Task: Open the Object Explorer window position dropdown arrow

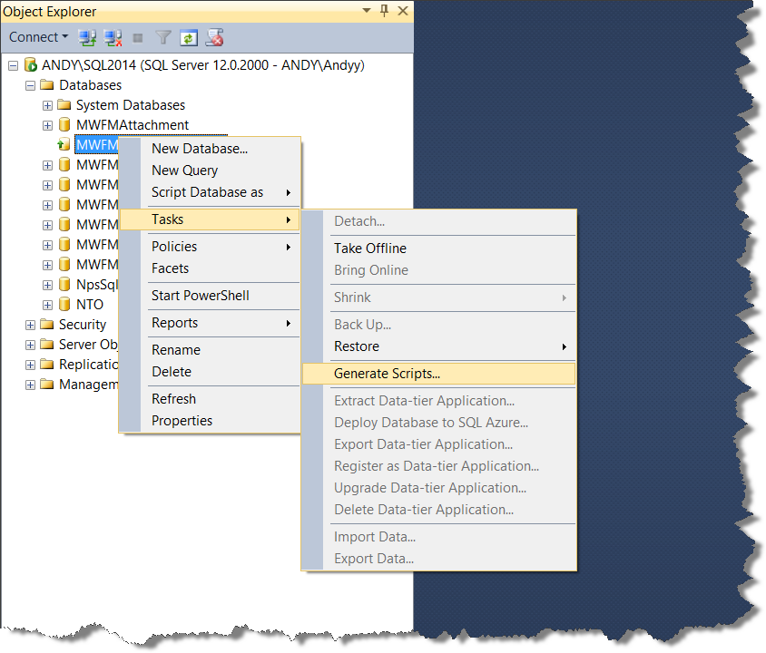Action: (366, 11)
